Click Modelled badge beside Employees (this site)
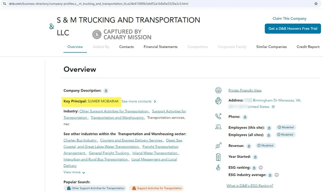The height and width of the screenshot is (193, 323). (x=286, y=127)
